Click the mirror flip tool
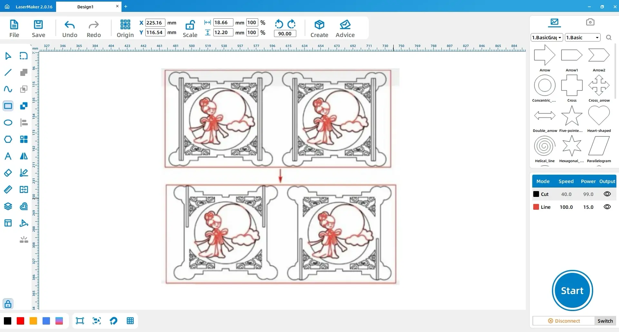Screen dimensions: 619x332 click(x=24, y=156)
